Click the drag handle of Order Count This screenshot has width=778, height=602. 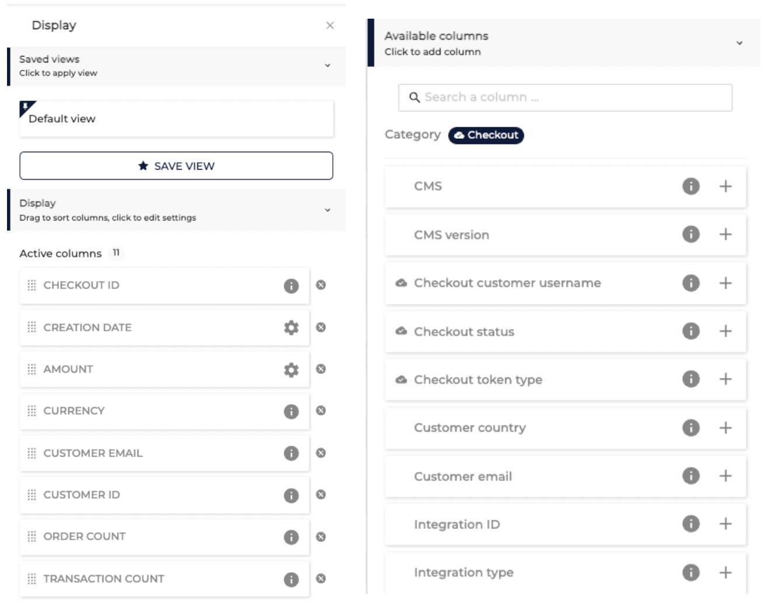(32, 537)
